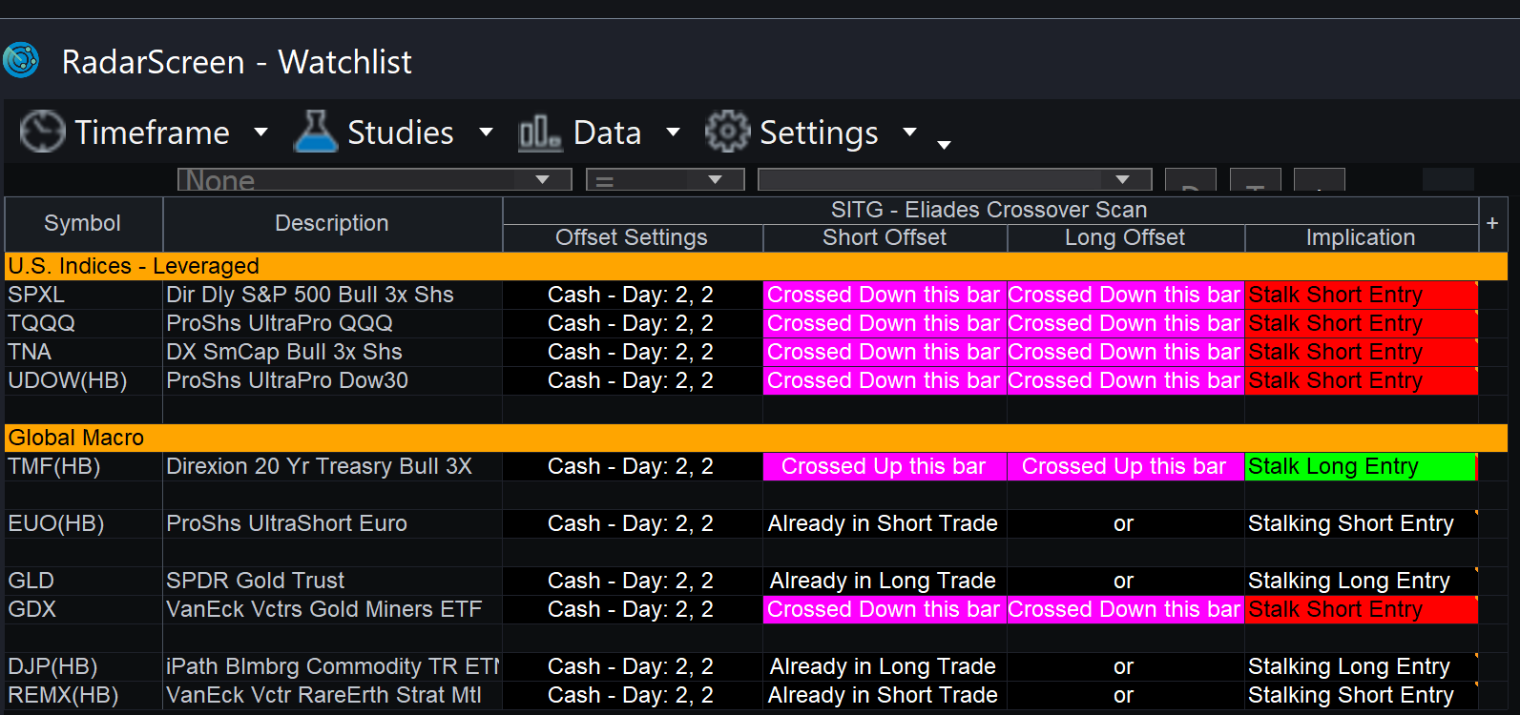The image size is (1520, 715).
Task: Sort by the Symbol column header
Action: (83, 223)
